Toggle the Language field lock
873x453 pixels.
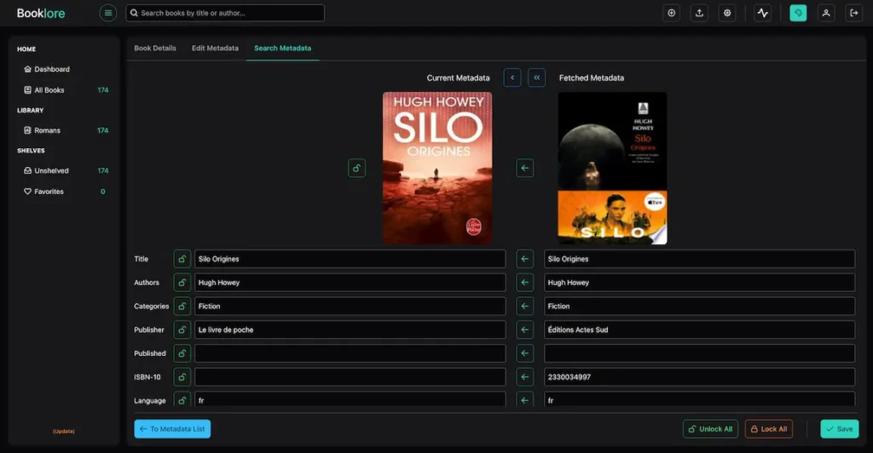[x=182, y=399]
